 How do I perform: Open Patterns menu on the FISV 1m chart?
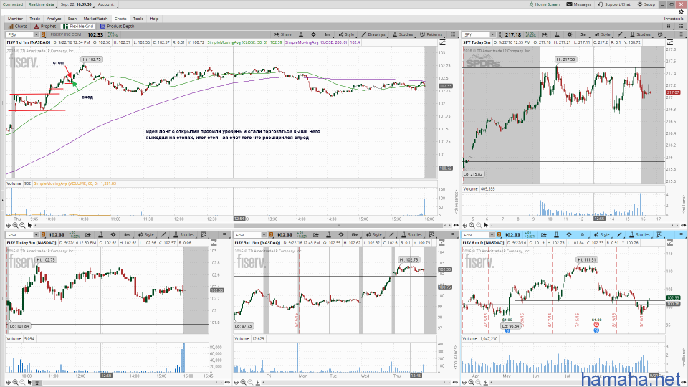[x=431, y=34]
